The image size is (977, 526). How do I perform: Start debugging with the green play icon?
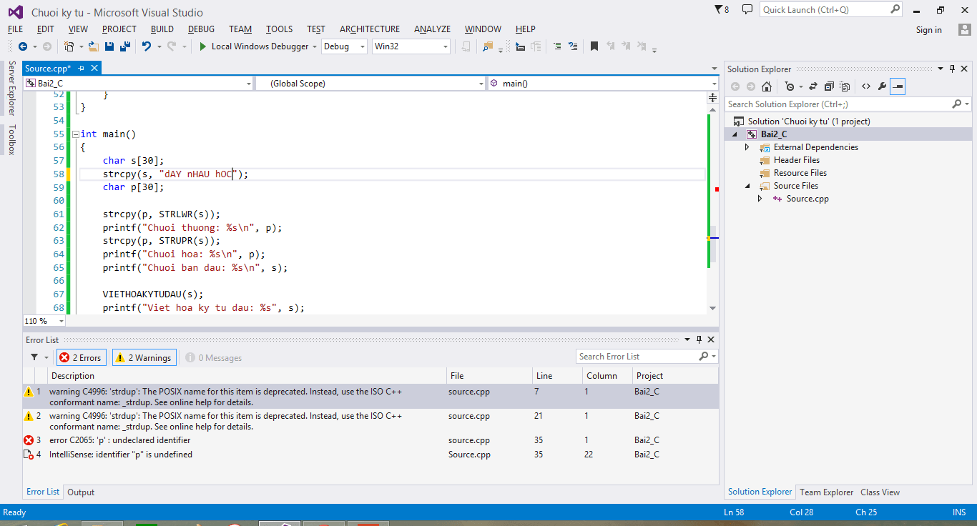203,46
